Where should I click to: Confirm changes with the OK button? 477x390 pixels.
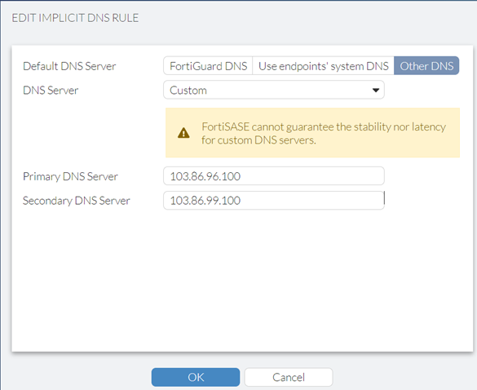pos(196,377)
